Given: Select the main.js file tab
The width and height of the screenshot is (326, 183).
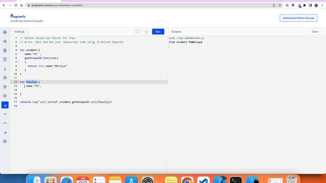Looking at the screenshot, I should point(19,32).
